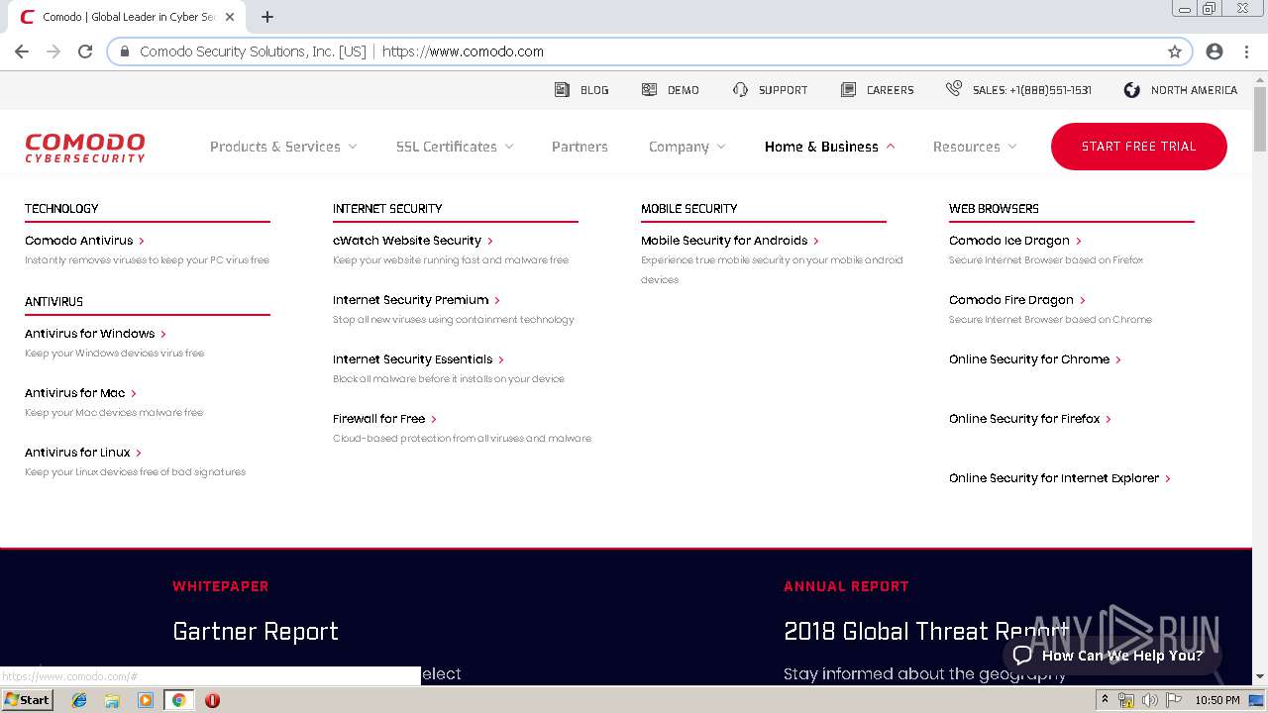The height and width of the screenshot is (713, 1268).
Task: Open Antivirus for Linux
Action: [x=83, y=453]
